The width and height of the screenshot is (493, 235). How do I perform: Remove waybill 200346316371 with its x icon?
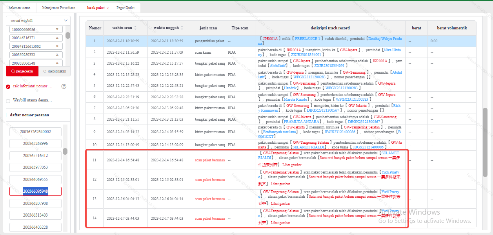click(x=57, y=38)
